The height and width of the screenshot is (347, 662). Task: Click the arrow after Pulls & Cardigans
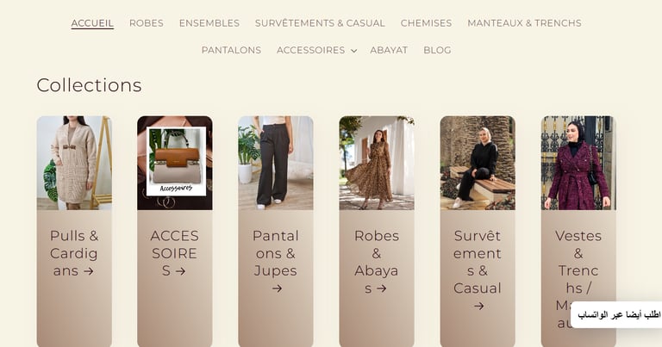(88, 271)
